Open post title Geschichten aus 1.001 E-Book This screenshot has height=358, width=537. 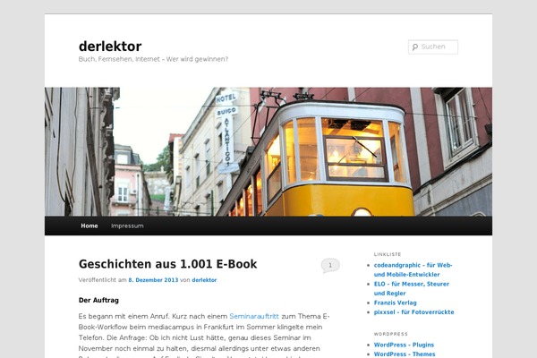[x=168, y=264]
